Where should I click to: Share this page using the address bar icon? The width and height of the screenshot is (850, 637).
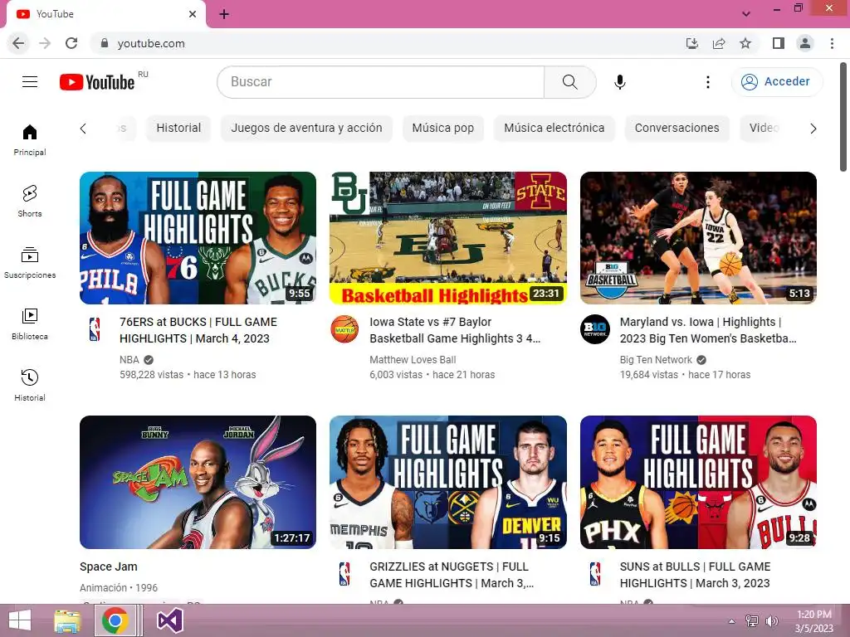click(719, 43)
